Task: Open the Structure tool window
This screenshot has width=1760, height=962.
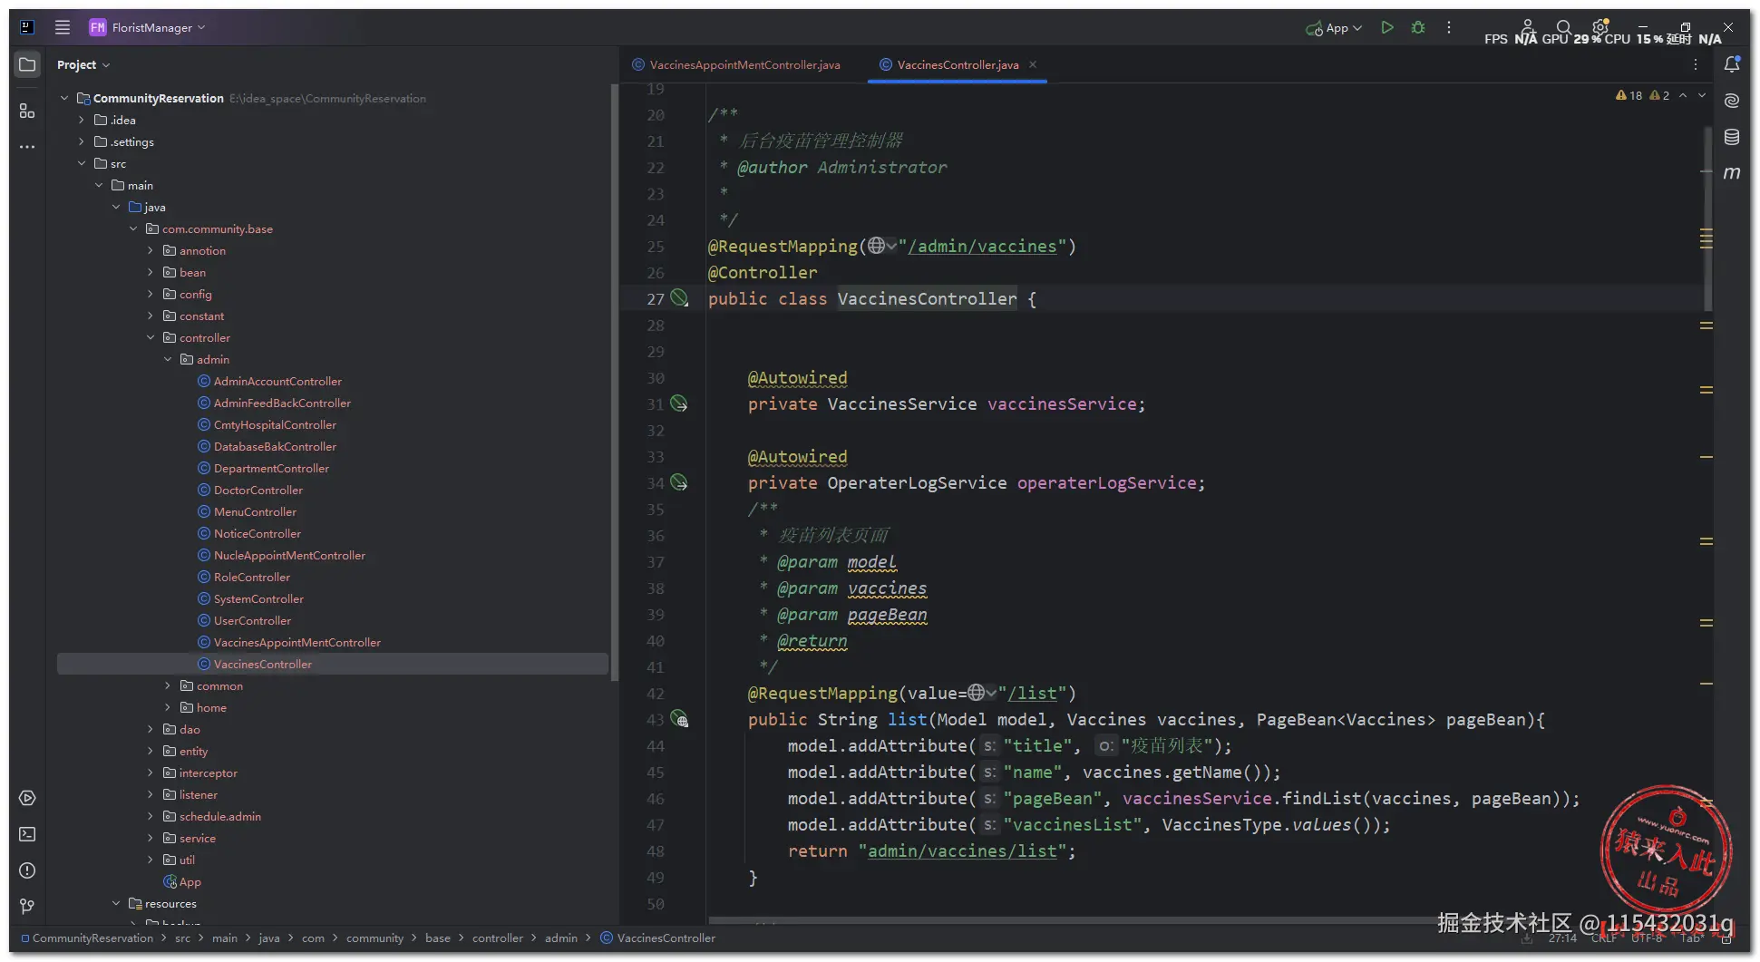Action: pos(27,111)
